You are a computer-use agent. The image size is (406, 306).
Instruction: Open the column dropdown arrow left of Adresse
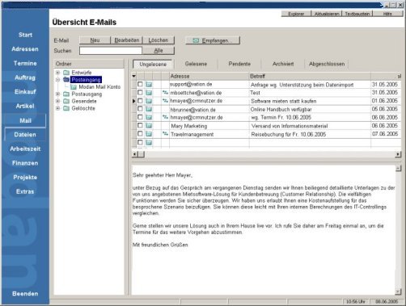134,76
